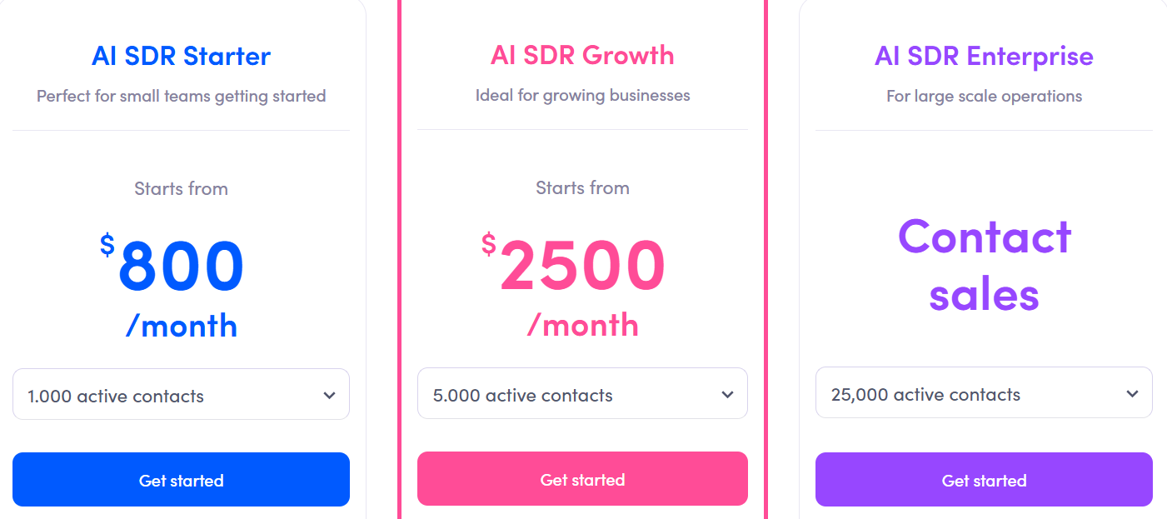Click the Starter plan description text
This screenshot has height=519, width=1167.
[x=181, y=96]
